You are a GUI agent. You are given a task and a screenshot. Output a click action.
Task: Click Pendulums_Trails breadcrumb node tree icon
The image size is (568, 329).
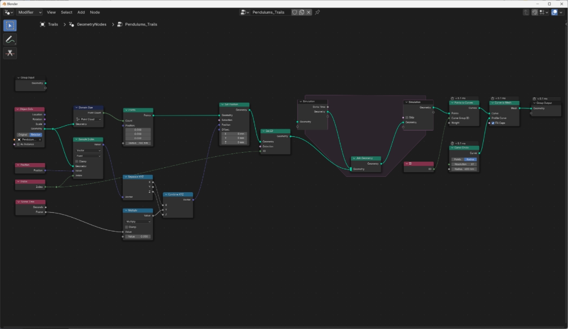(120, 24)
